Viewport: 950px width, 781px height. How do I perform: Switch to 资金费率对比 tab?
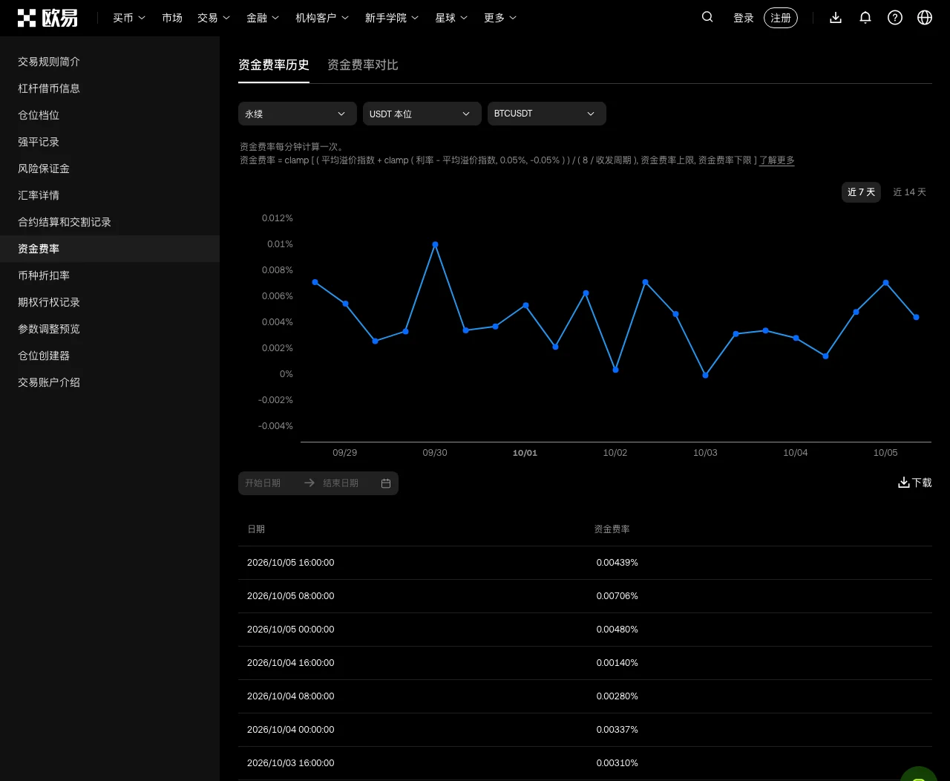pos(363,65)
